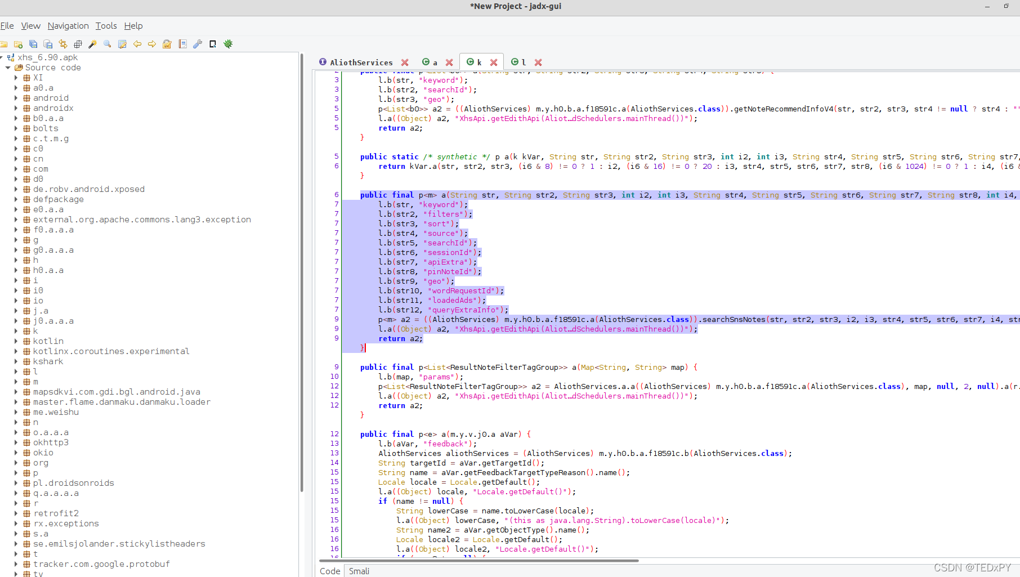Screen dimensions: 1020x577
Task: Click the Save all toolbar icon
Action: click(33, 44)
